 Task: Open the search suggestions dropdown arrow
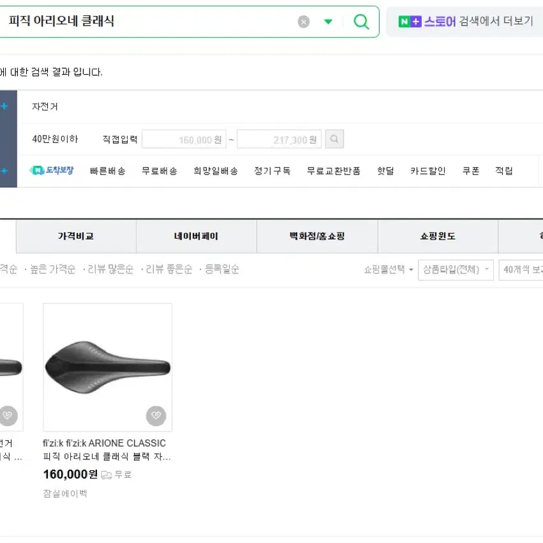(x=328, y=22)
